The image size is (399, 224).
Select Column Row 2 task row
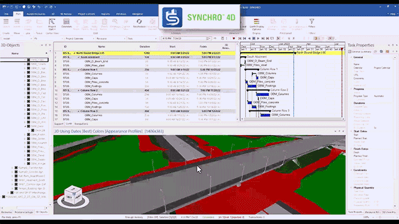[145, 90]
